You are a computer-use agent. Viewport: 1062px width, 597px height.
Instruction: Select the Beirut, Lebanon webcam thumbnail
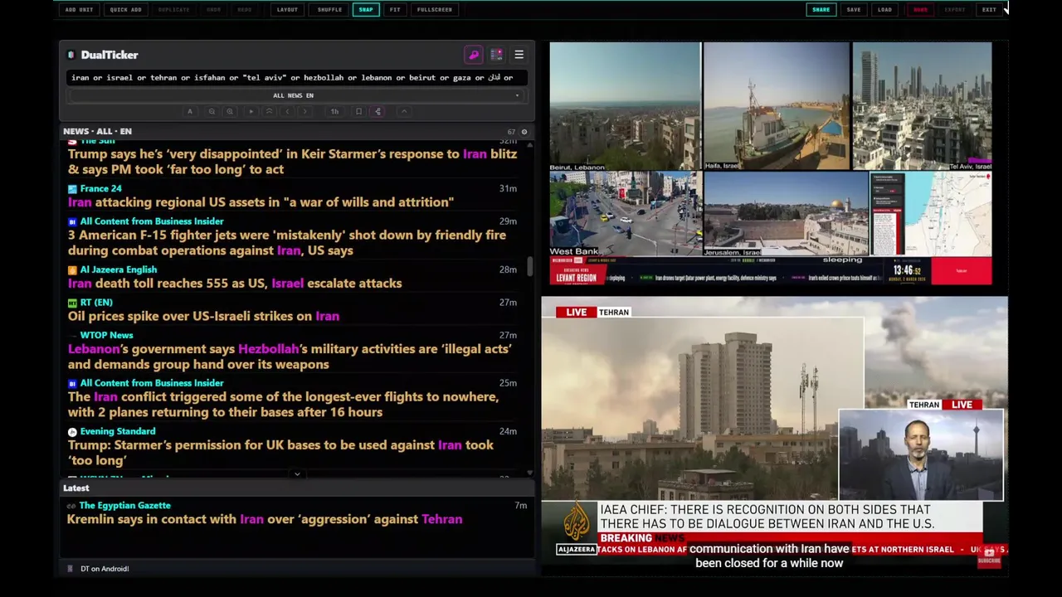click(x=625, y=107)
